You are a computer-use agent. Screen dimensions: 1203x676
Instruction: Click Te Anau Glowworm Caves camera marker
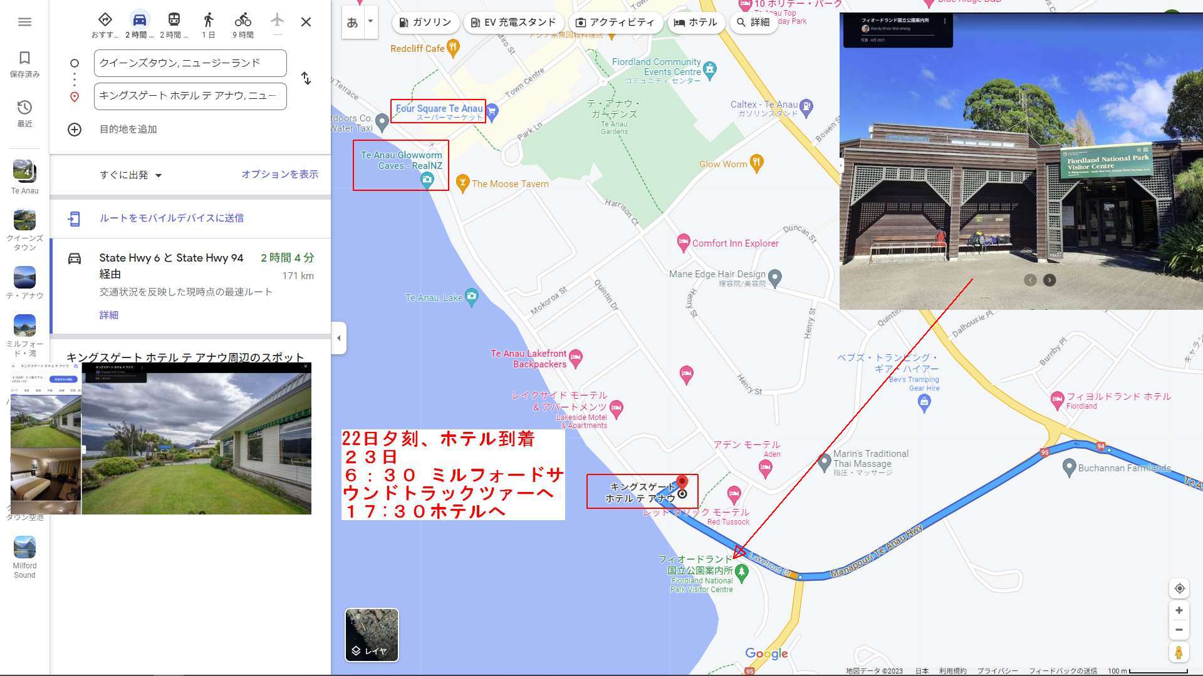tap(427, 180)
